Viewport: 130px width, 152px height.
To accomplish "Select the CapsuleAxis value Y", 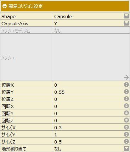I will pyautogui.click(x=56, y=23).
